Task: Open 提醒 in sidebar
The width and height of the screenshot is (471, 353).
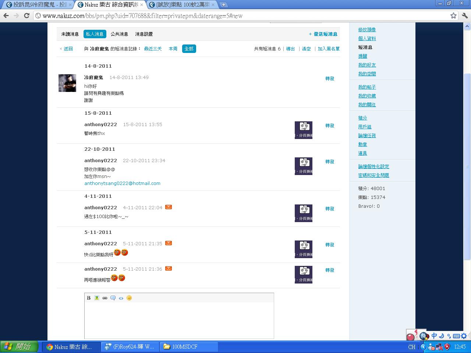Action: pyautogui.click(x=362, y=56)
